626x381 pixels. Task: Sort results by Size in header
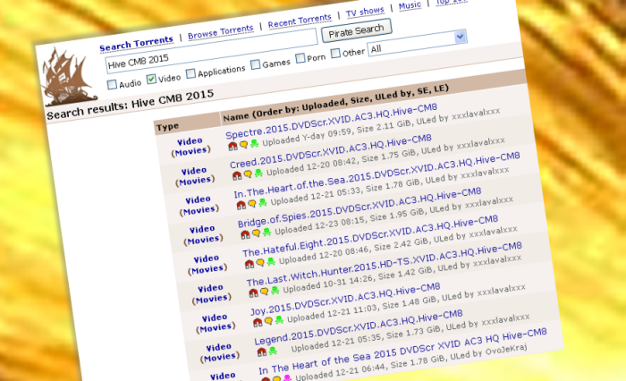coord(361,99)
